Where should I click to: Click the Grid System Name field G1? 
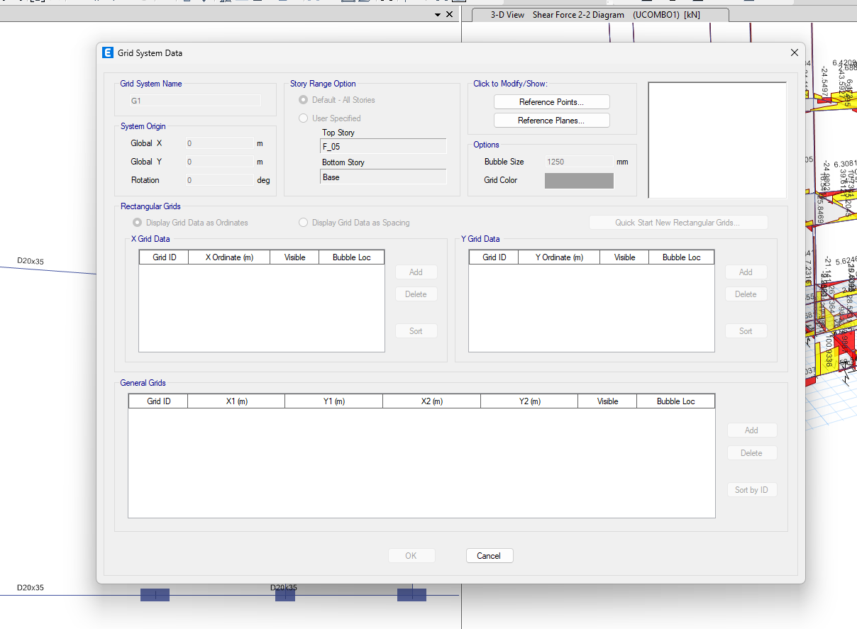(x=194, y=101)
